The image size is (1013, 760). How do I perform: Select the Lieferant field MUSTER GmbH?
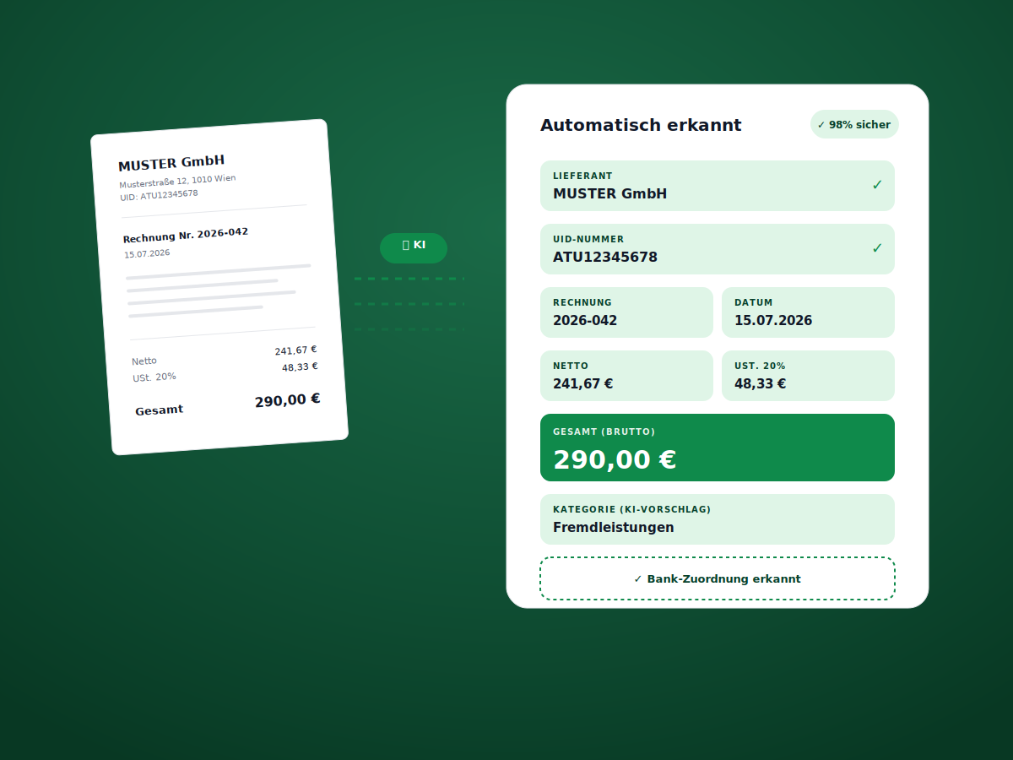[x=718, y=186]
